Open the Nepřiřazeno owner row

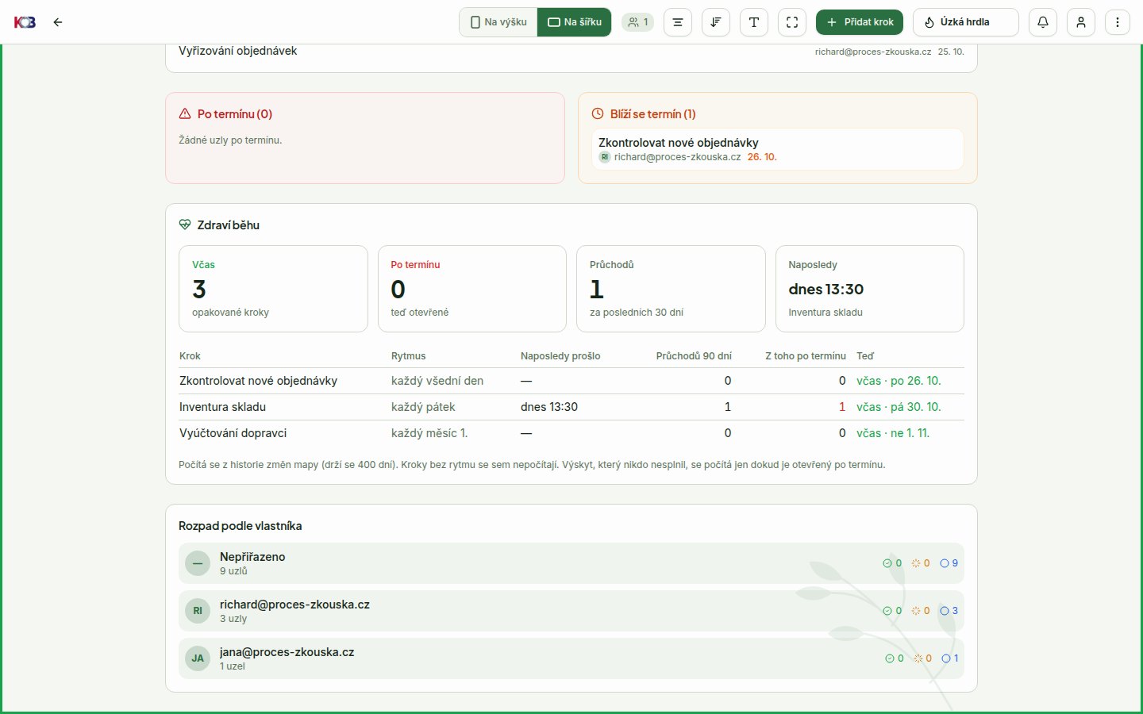click(x=571, y=563)
